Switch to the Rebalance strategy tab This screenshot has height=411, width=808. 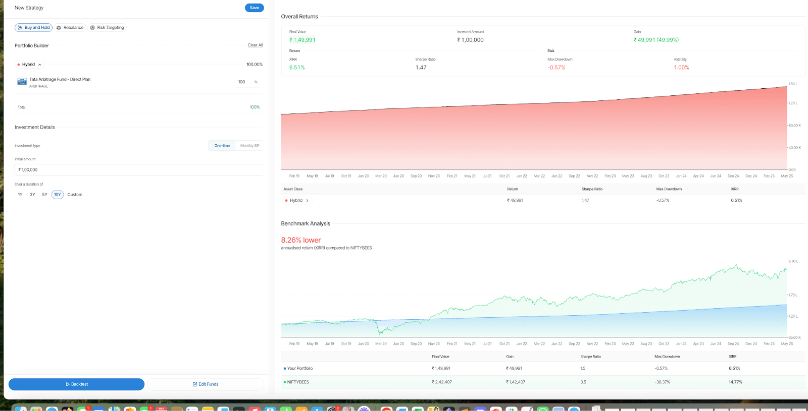[73, 28]
